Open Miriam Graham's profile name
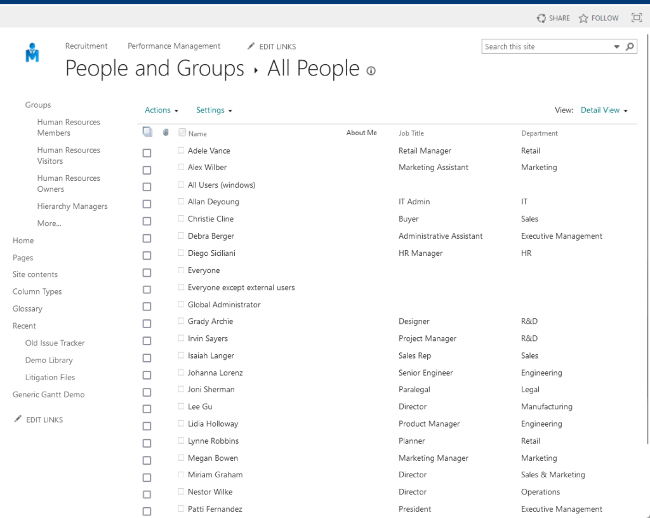The height and width of the screenshot is (518, 650). point(215,475)
